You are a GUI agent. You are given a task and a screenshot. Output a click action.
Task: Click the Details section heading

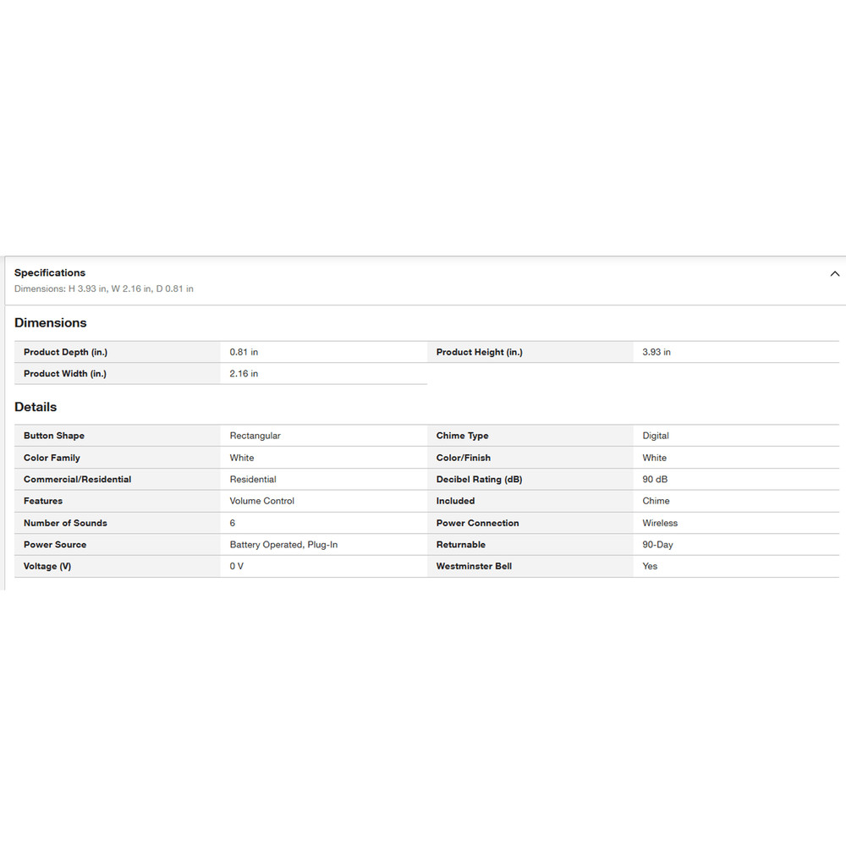point(36,407)
